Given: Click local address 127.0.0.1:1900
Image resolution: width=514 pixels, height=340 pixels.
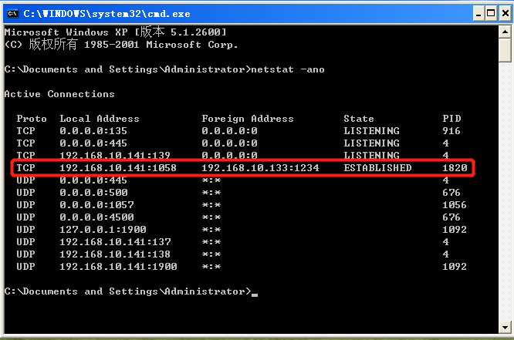Looking at the screenshot, I should click(x=103, y=230).
